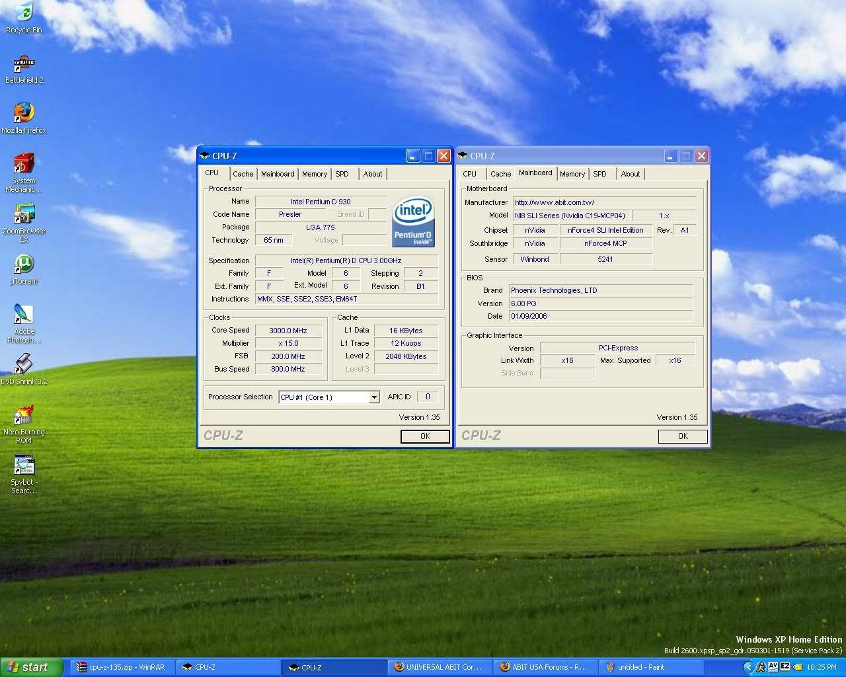
Task: Switch to UNIVERSAL ABIT Firefox taskbar button
Action: (x=439, y=667)
